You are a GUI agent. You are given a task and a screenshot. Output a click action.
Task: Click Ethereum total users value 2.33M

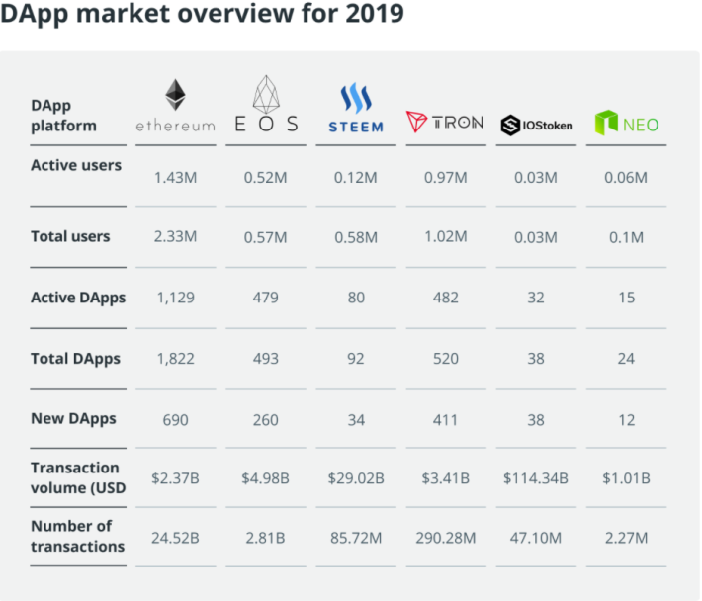(176, 236)
